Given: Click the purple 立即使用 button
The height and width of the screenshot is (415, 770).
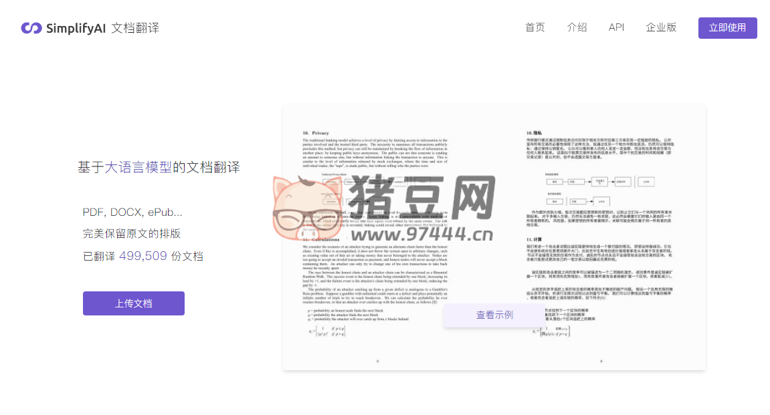Looking at the screenshot, I should tap(727, 27).
